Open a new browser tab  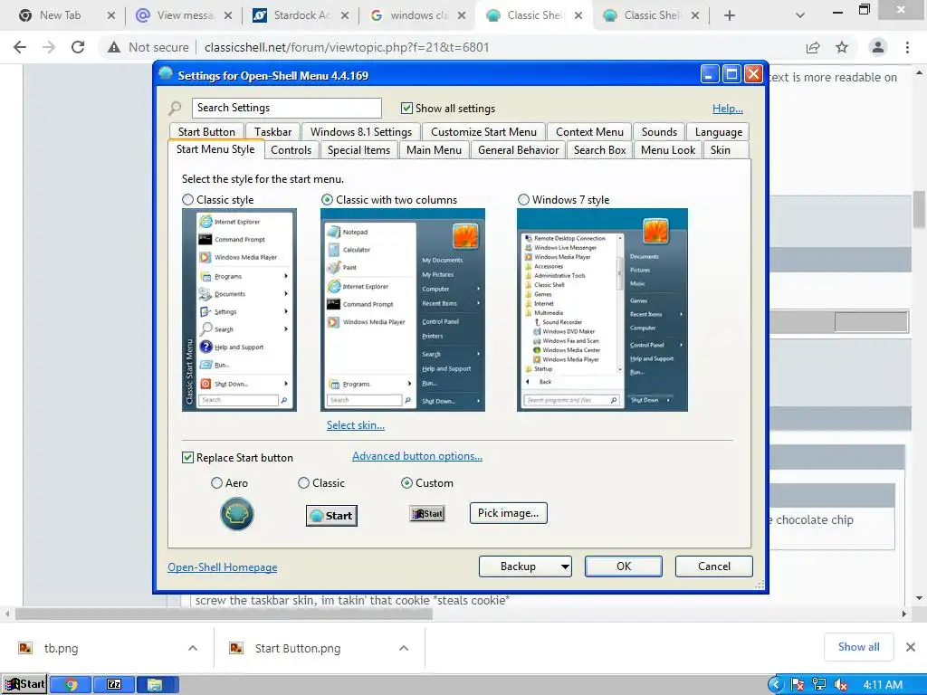730,15
